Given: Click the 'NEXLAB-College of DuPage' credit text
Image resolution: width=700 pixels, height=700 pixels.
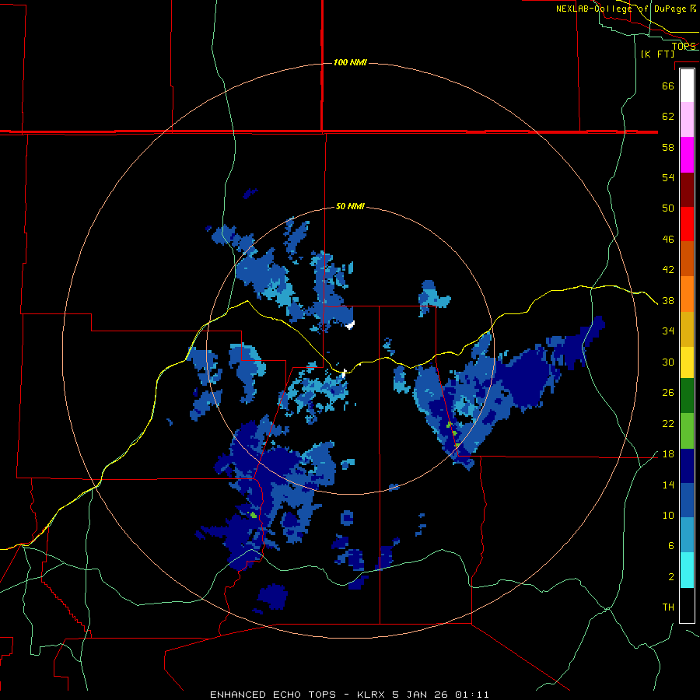Looking at the screenshot, I should pyautogui.click(x=621, y=9).
